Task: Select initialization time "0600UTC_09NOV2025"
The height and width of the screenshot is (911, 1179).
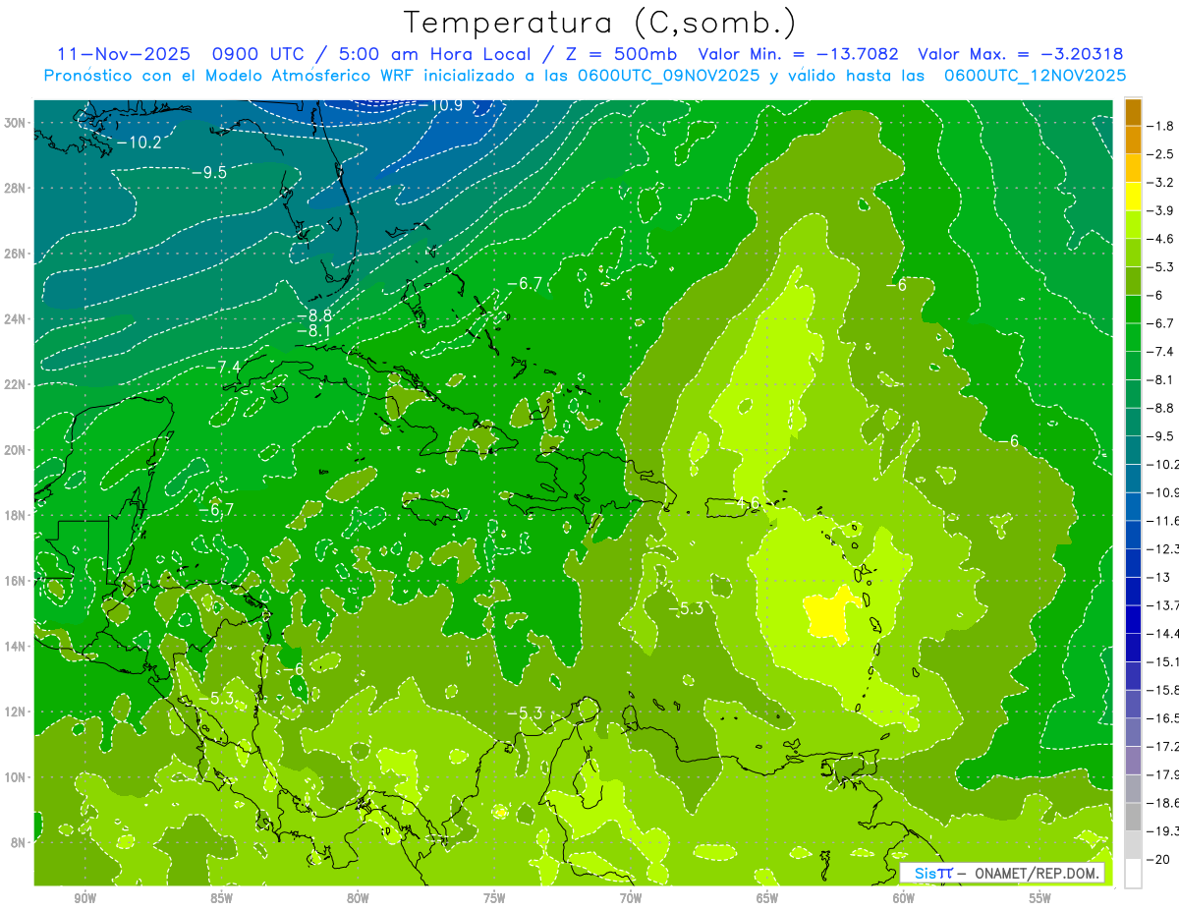Action: point(668,76)
